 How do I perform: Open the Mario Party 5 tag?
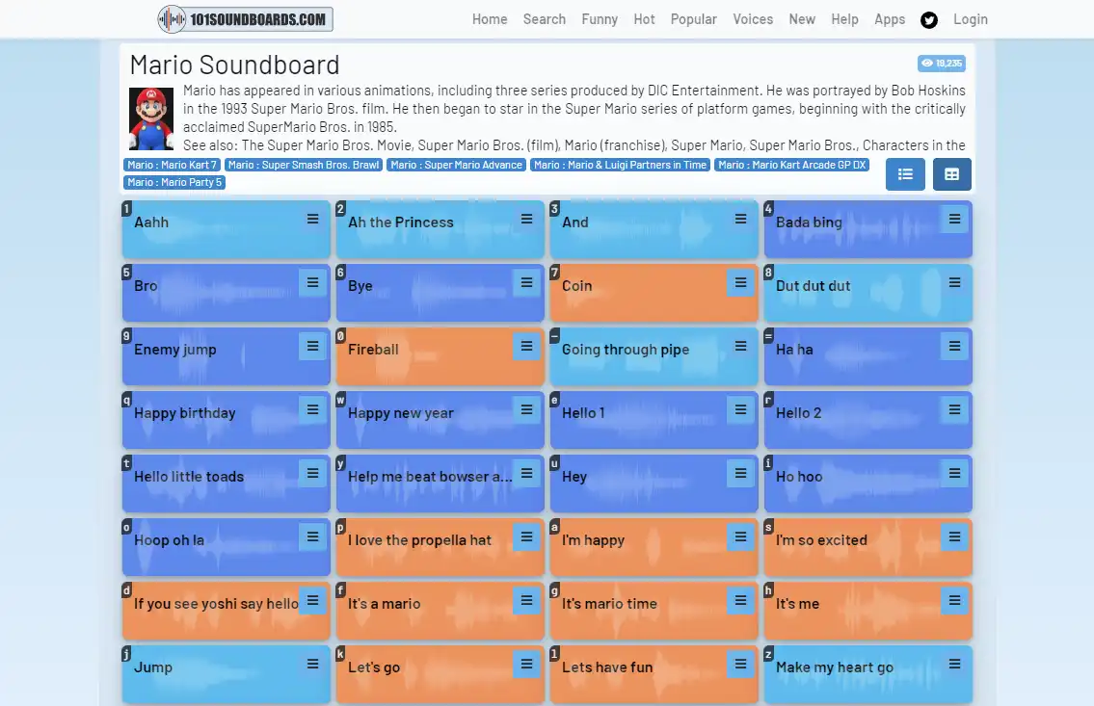coord(174,183)
